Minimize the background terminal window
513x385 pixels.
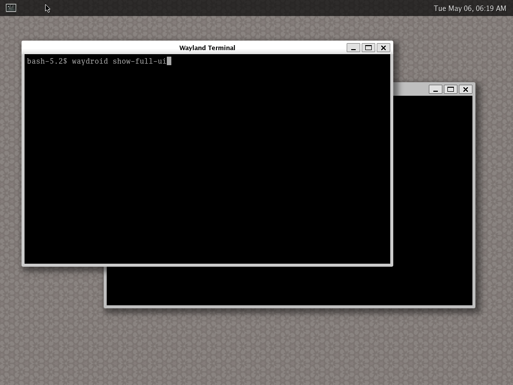click(435, 89)
